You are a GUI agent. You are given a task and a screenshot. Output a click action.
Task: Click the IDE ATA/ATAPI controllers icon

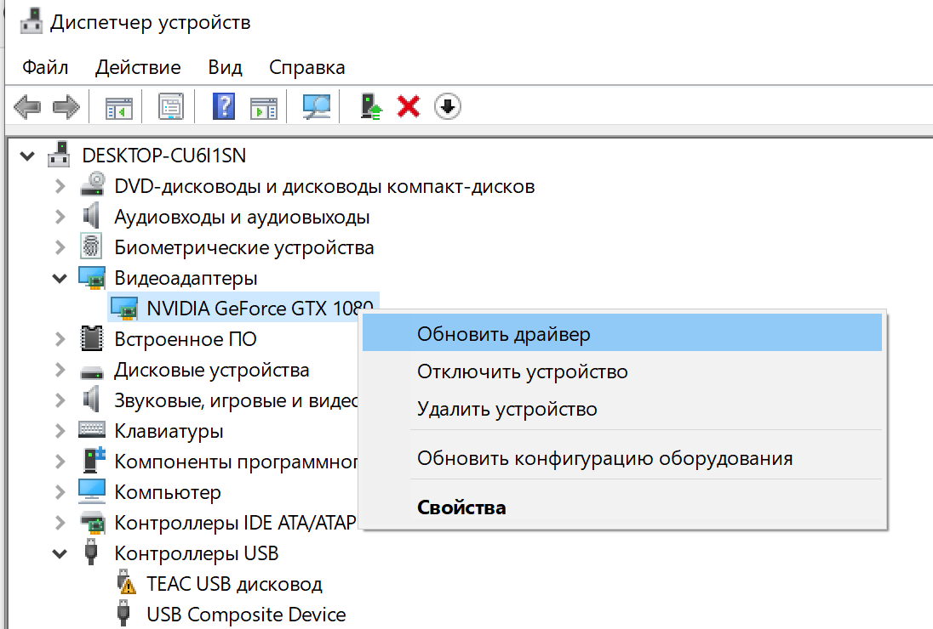click(x=92, y=522)
